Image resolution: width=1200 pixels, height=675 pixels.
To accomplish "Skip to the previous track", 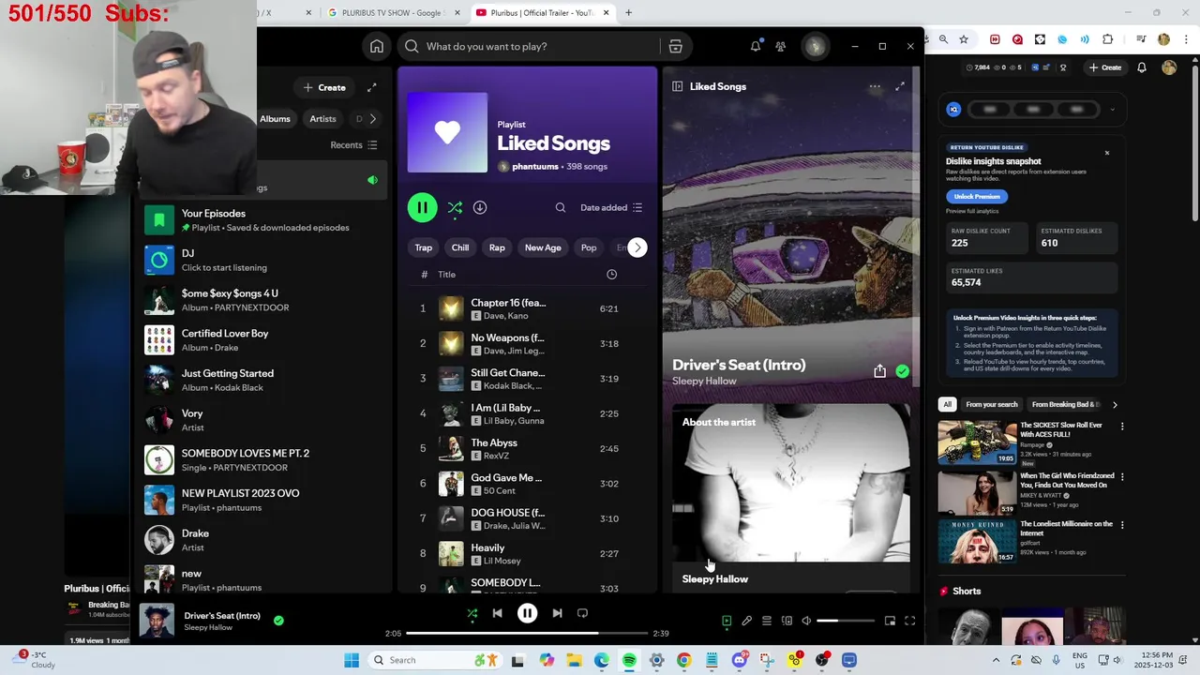I will [x=498, y=613].
